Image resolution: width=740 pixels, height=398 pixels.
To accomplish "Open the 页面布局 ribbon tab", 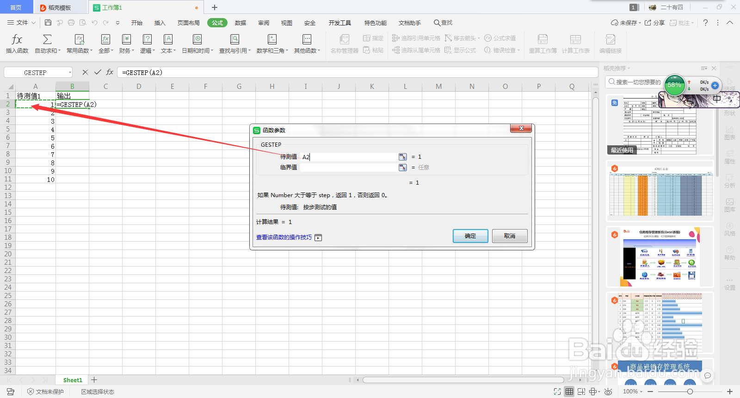I will (189, 23).
